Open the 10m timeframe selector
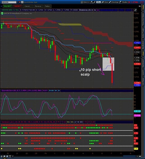 (99, 2)
